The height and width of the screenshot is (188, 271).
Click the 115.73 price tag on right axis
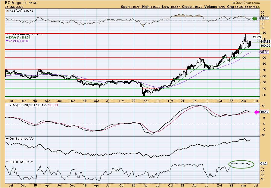265,42
